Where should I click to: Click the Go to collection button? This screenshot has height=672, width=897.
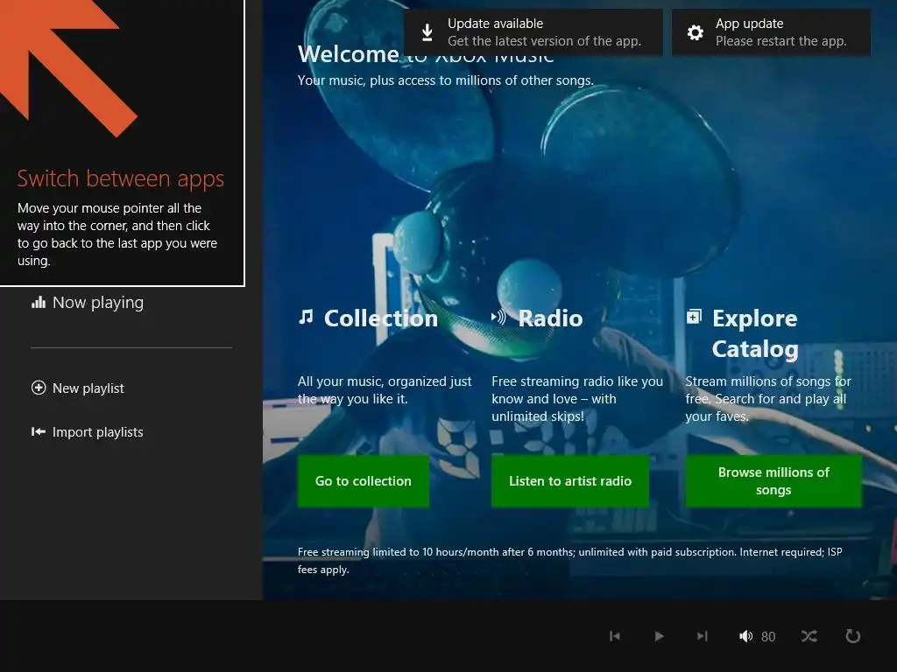(x=364, y=481)
